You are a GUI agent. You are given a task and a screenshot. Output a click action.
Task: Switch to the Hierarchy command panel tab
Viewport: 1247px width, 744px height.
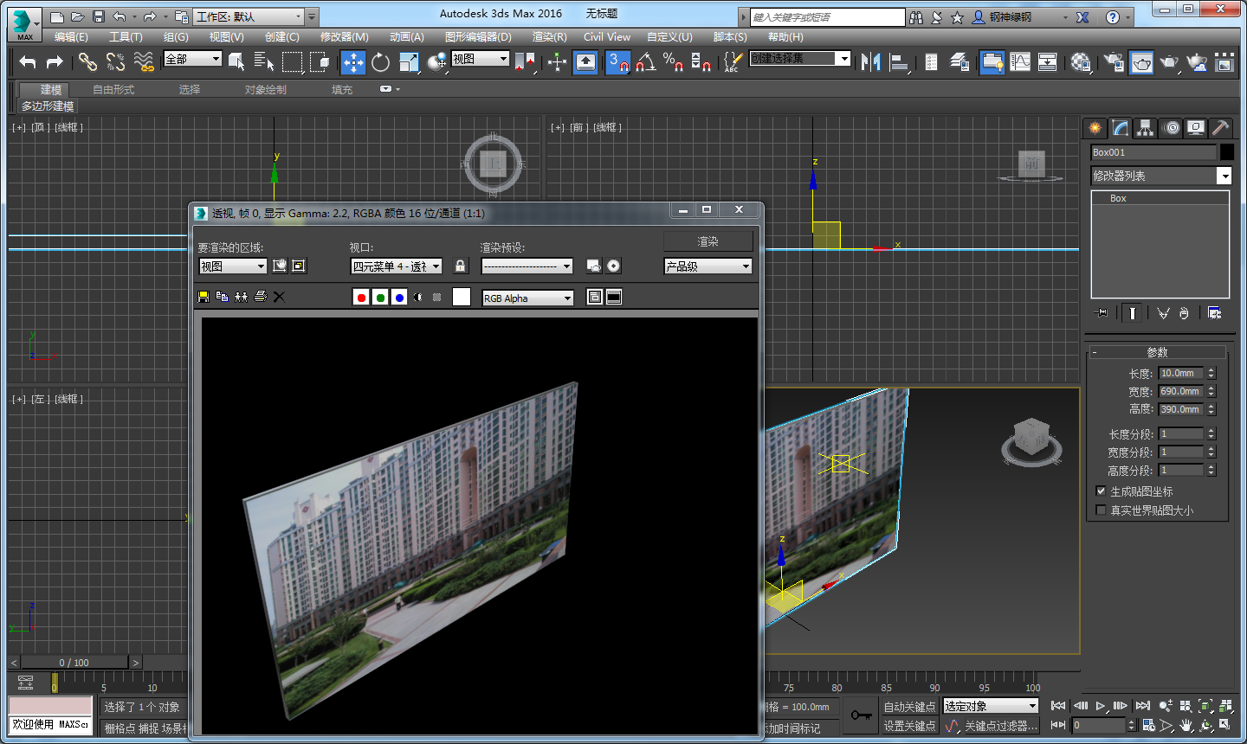click(x=1146, y=128)
